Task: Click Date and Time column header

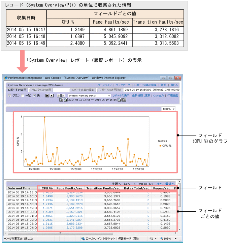Action: pos(19,188)
